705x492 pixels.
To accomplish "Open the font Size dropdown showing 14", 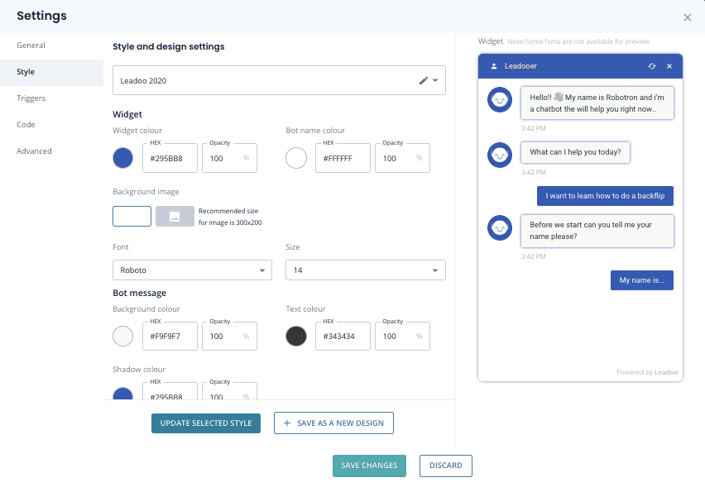I will (365, 270).
